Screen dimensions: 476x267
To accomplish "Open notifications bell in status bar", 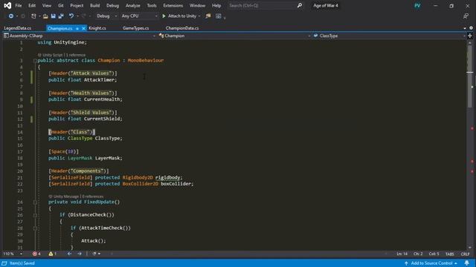I will pos(467,263).
